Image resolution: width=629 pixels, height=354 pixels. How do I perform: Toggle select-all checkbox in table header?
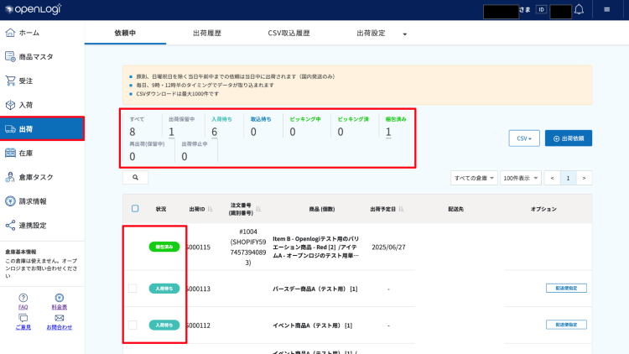tap(135, 208)
